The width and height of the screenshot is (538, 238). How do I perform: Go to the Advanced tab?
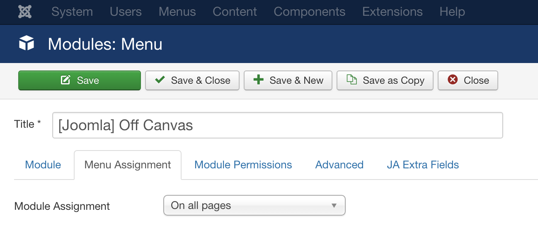pyautogui.click(x=339, y=165)
